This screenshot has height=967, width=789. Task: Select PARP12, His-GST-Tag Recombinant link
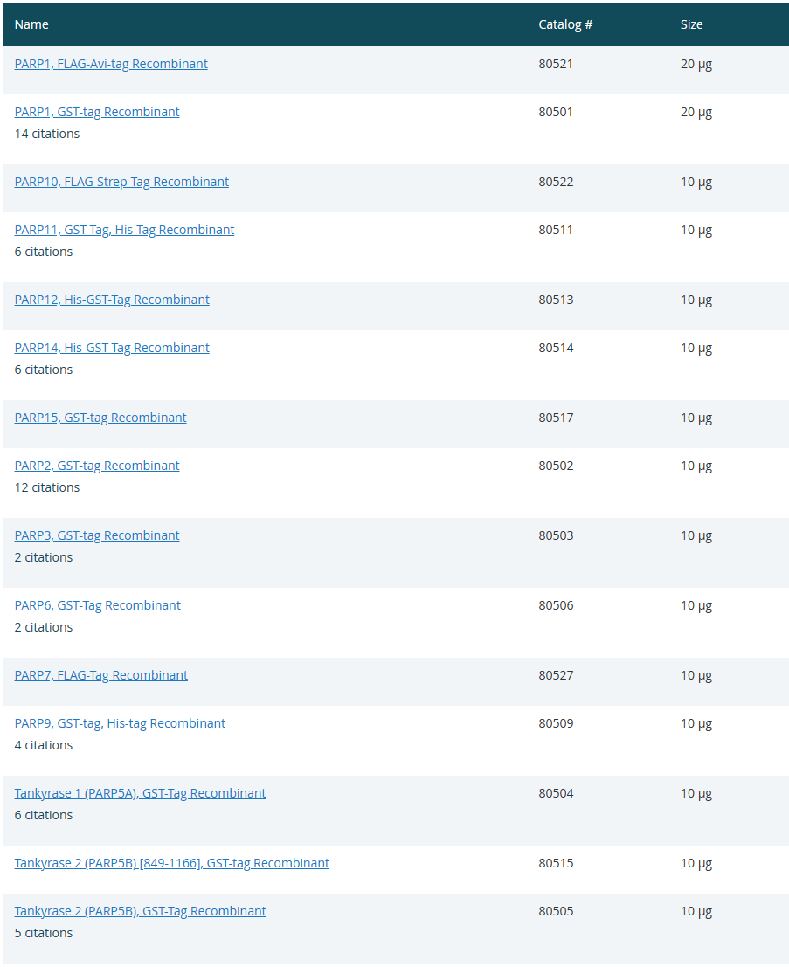point(112,300)
